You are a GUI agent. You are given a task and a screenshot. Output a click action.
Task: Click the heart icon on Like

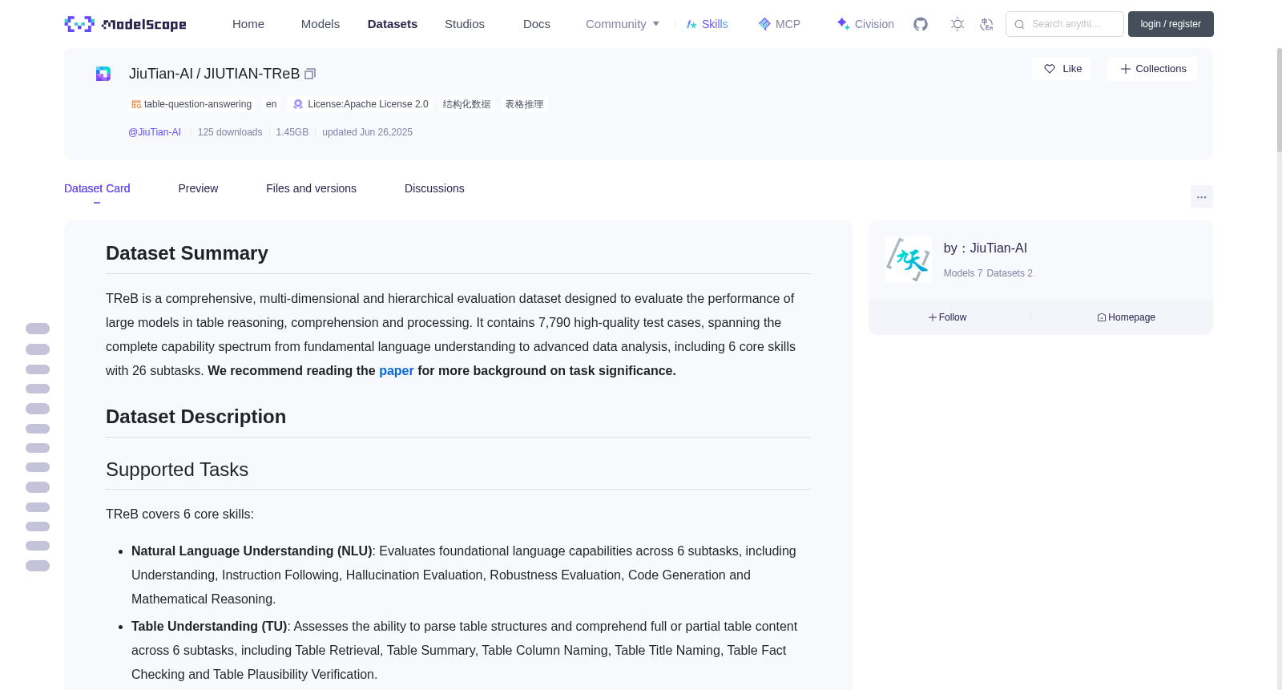[x=1050, y=69]
